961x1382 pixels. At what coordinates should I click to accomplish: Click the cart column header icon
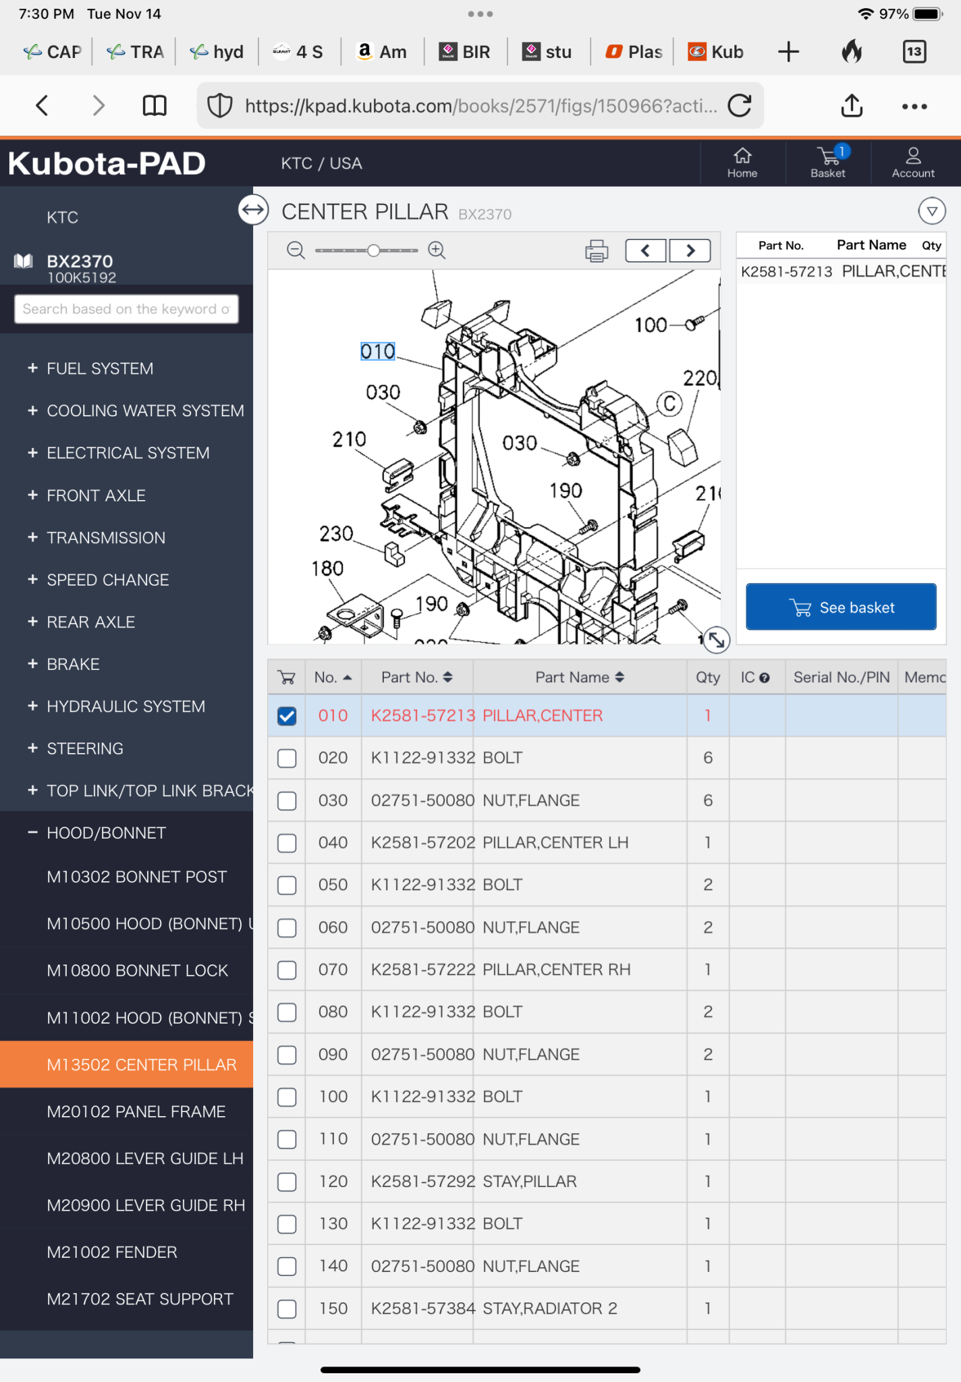click(286, 678)
